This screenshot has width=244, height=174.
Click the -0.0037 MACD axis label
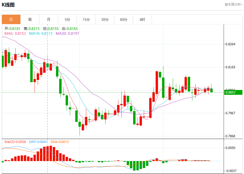[230, 171]
